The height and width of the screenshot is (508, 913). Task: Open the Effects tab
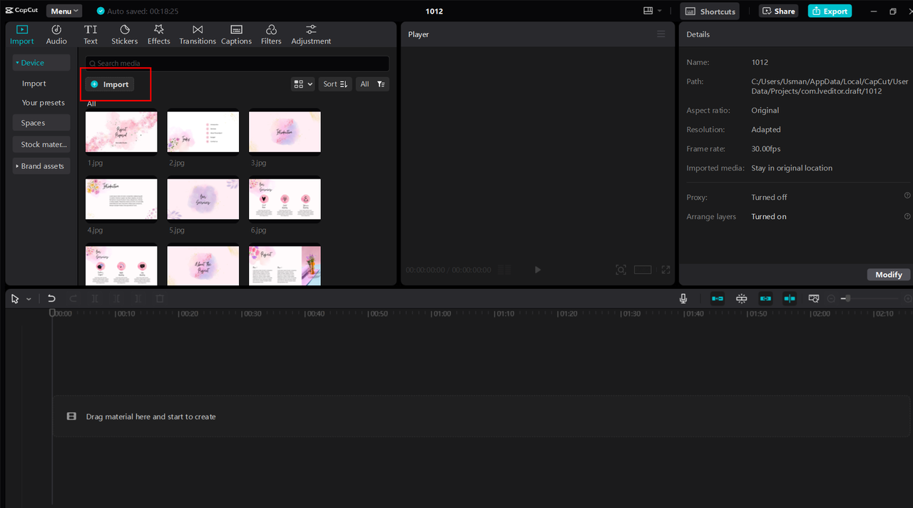(159, 34)
